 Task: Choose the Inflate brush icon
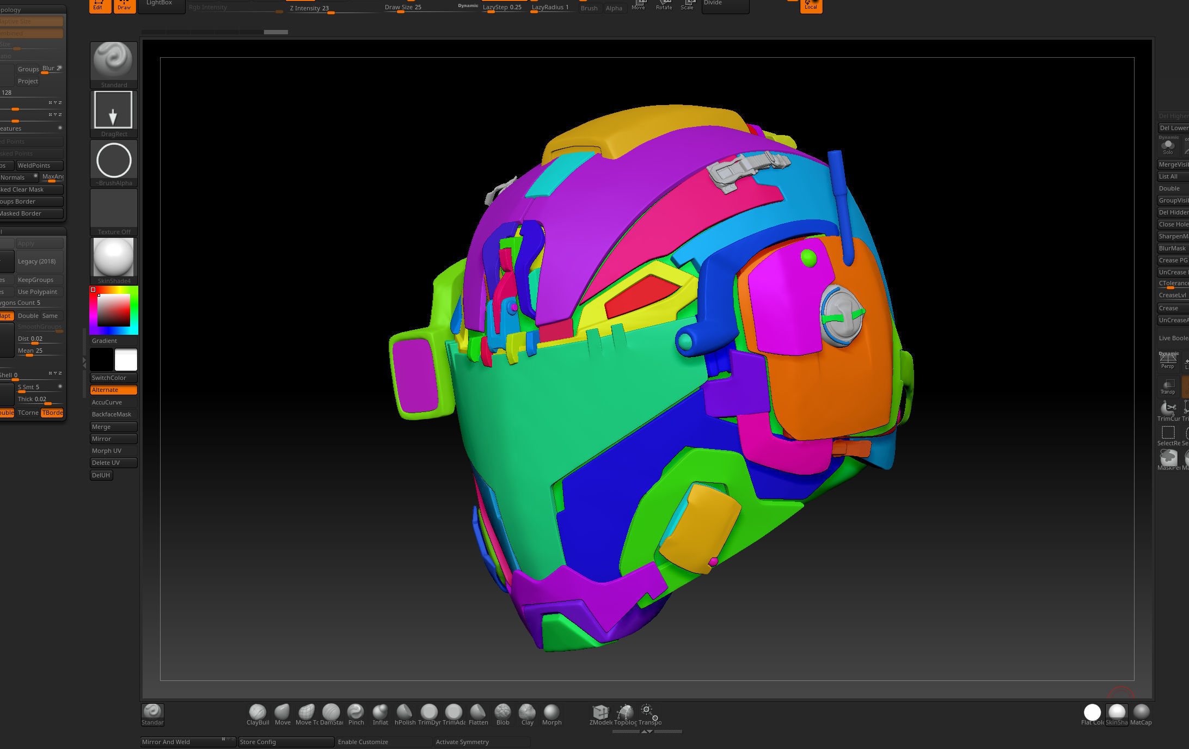pyautogui.click(x=380, y=712)
